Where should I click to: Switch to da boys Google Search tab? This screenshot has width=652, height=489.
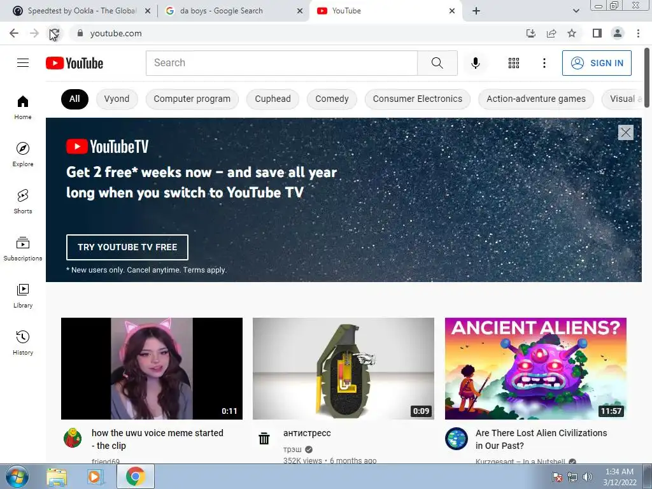tap(233, 11)
